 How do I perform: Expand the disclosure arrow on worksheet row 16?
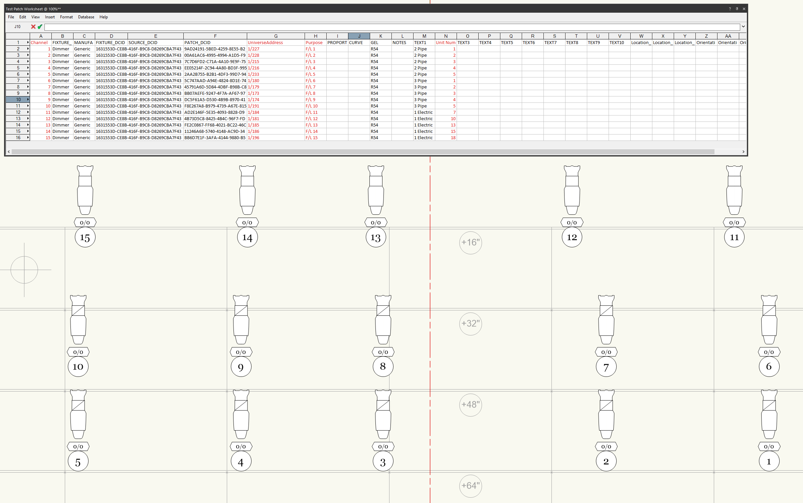coord(28,138)
